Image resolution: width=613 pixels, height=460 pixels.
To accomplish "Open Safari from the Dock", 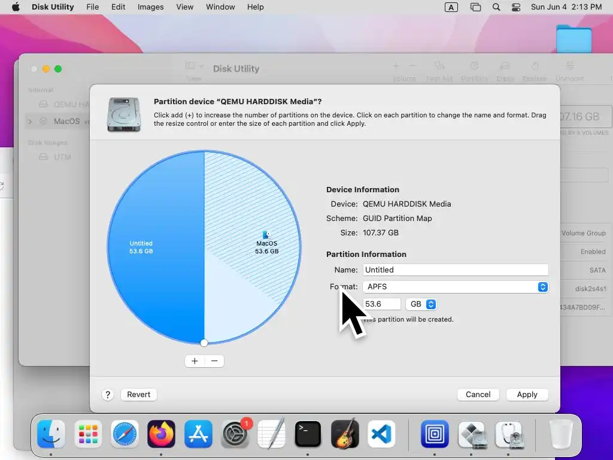I will (125, 434).
